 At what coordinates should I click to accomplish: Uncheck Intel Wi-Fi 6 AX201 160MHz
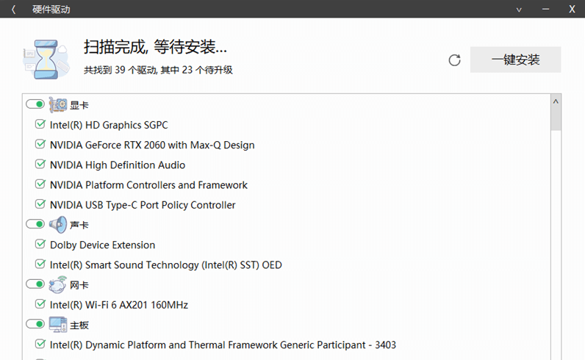pos(40,304)
